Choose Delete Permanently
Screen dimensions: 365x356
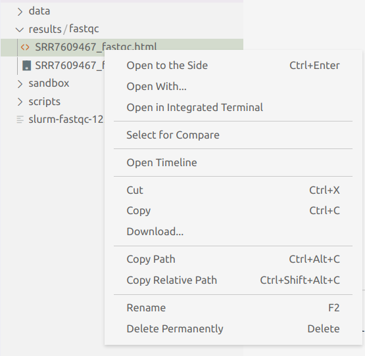233,328
